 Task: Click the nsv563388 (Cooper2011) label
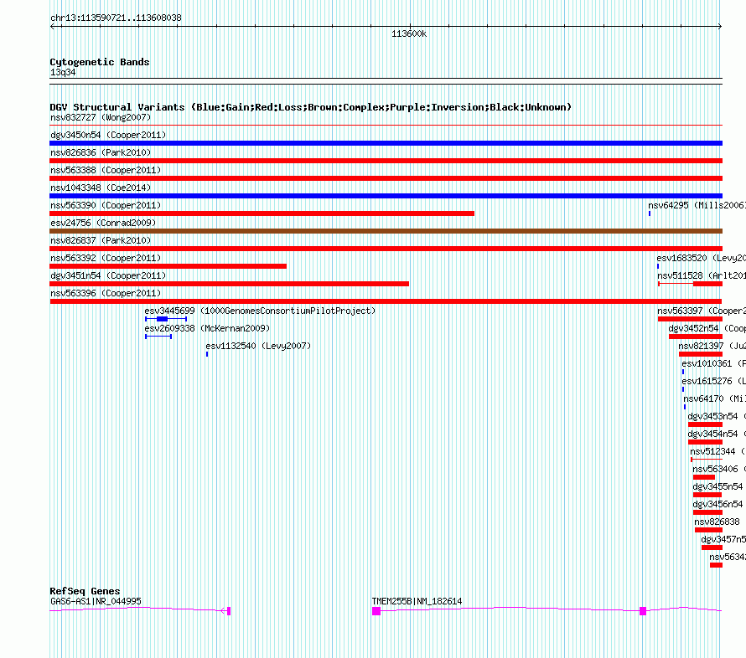106,170
